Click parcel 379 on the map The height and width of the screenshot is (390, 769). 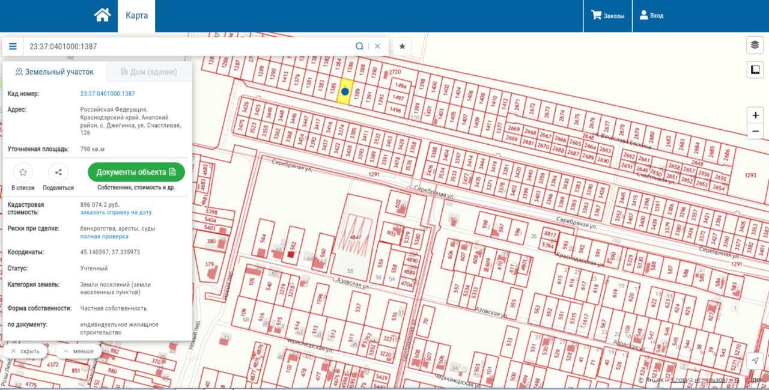(x=210, y=264)
